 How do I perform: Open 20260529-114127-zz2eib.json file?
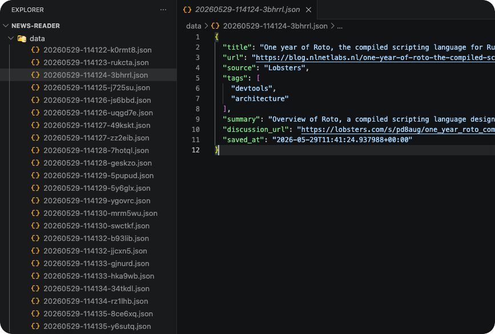[x=88, y=138]
